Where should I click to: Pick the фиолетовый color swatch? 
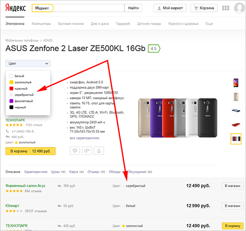(11, 101)
